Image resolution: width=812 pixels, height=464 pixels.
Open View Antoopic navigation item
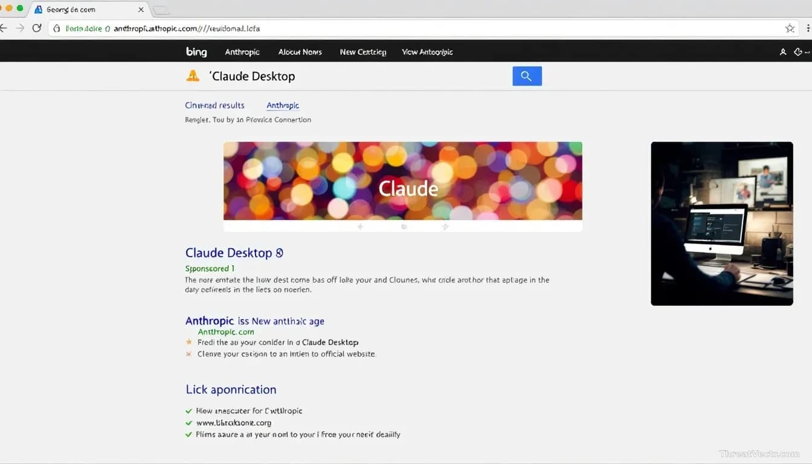pyautogui.click(x=427, y=52)
